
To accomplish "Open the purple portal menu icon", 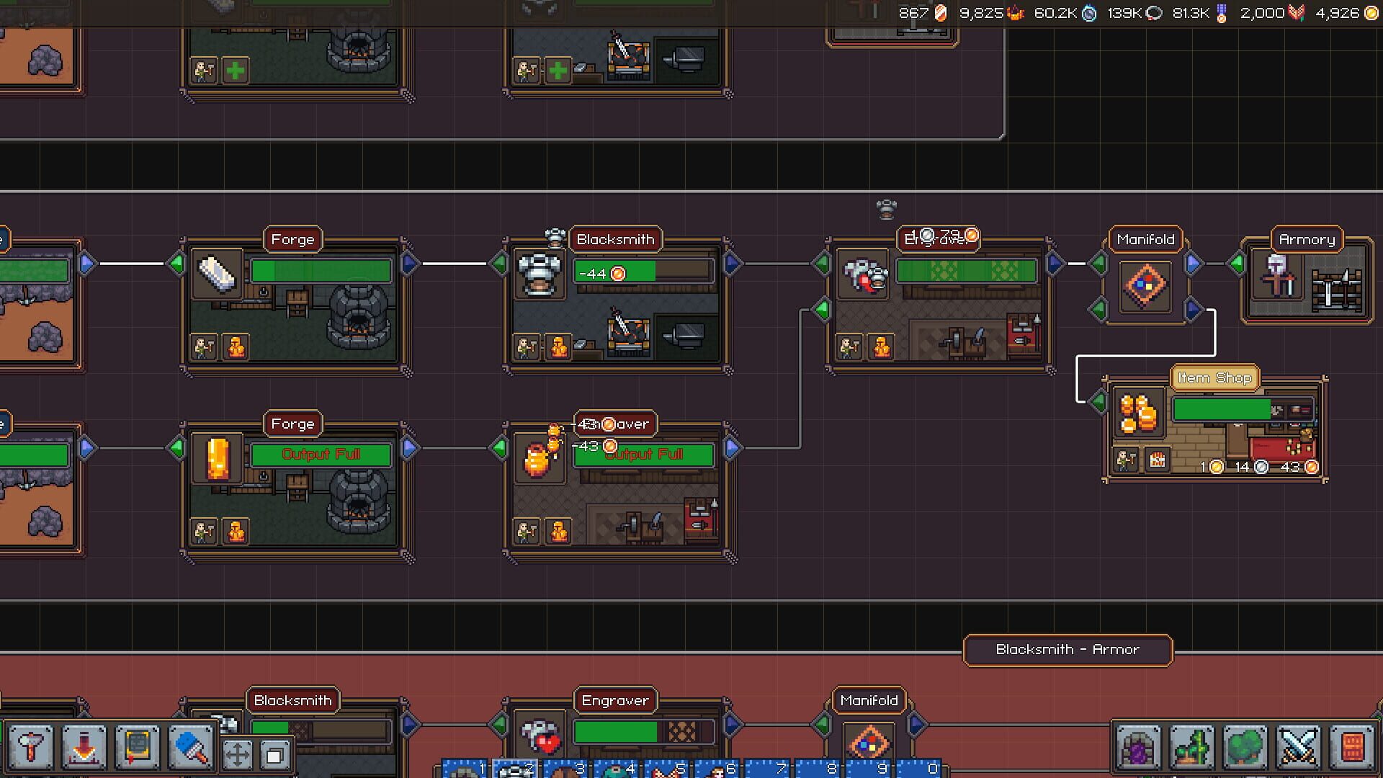I will pos(1139,747).
